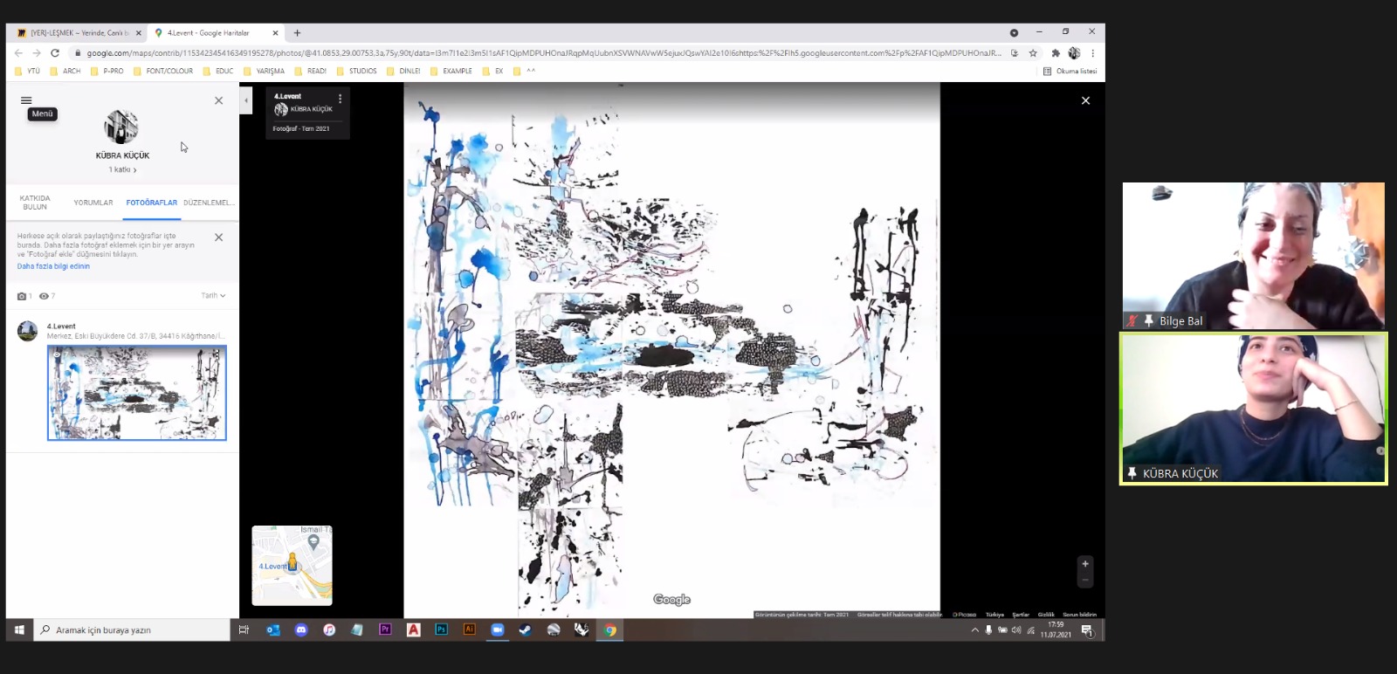
Task: Close the contributor profile side panel
Action: 219,100
